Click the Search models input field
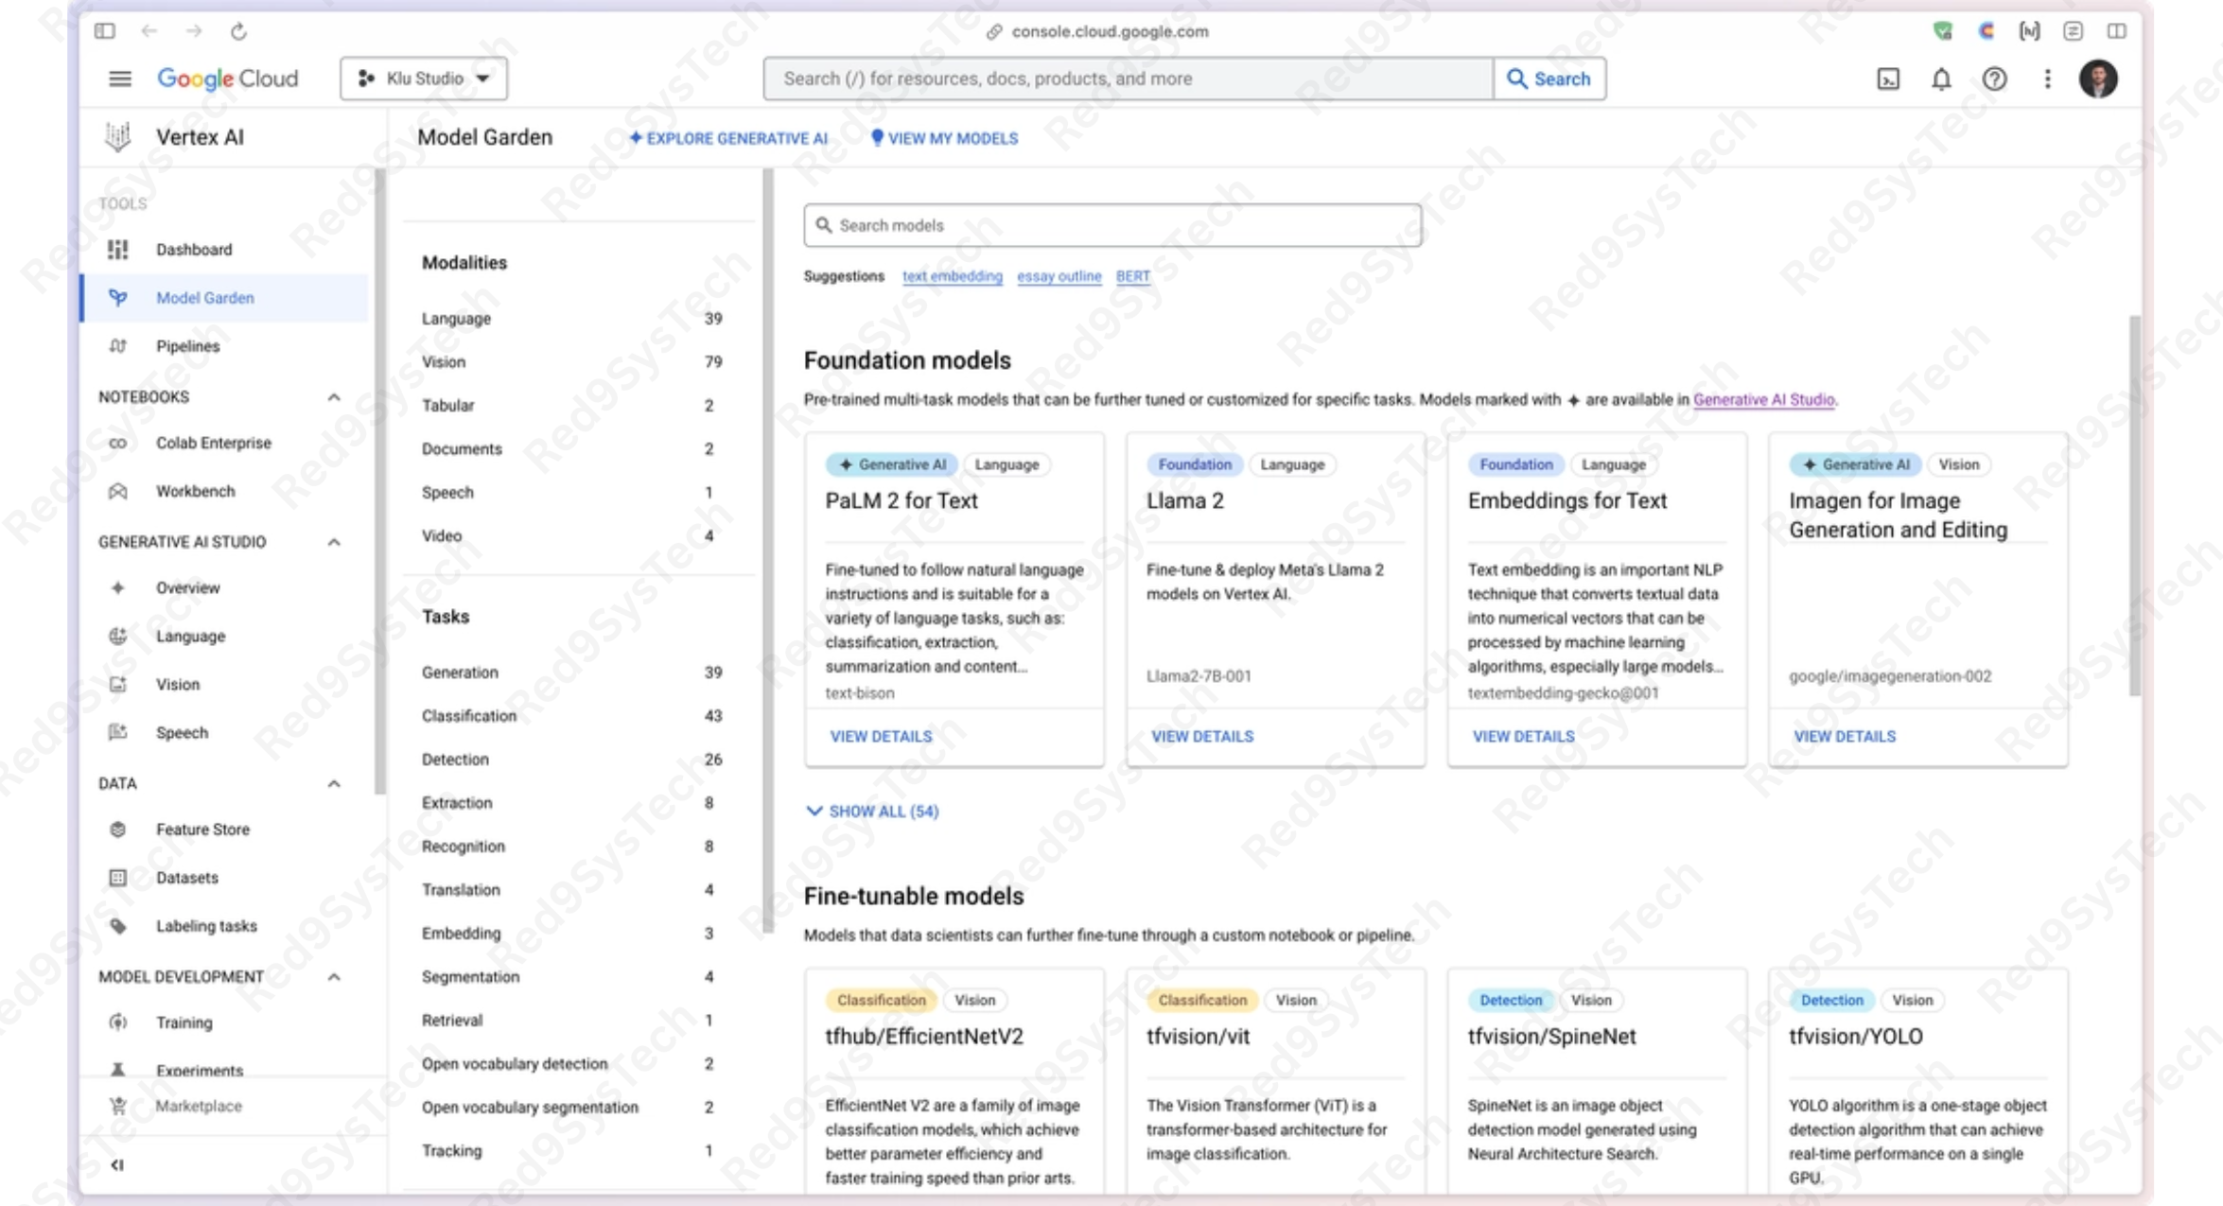Viewport: 2223px width, 1206px height. click(x=1112, y=225)
